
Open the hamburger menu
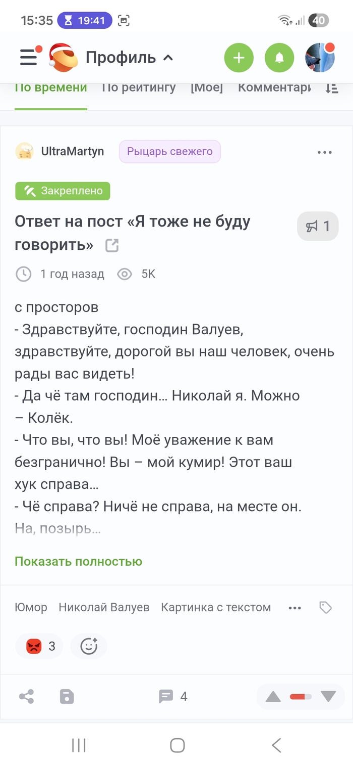(x=29, y=58)
